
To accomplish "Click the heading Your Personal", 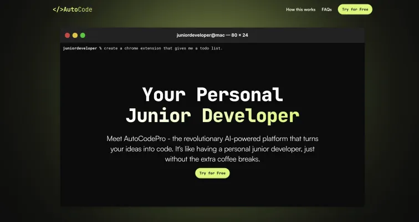I will pyautogui.click(x=212, y=94).
